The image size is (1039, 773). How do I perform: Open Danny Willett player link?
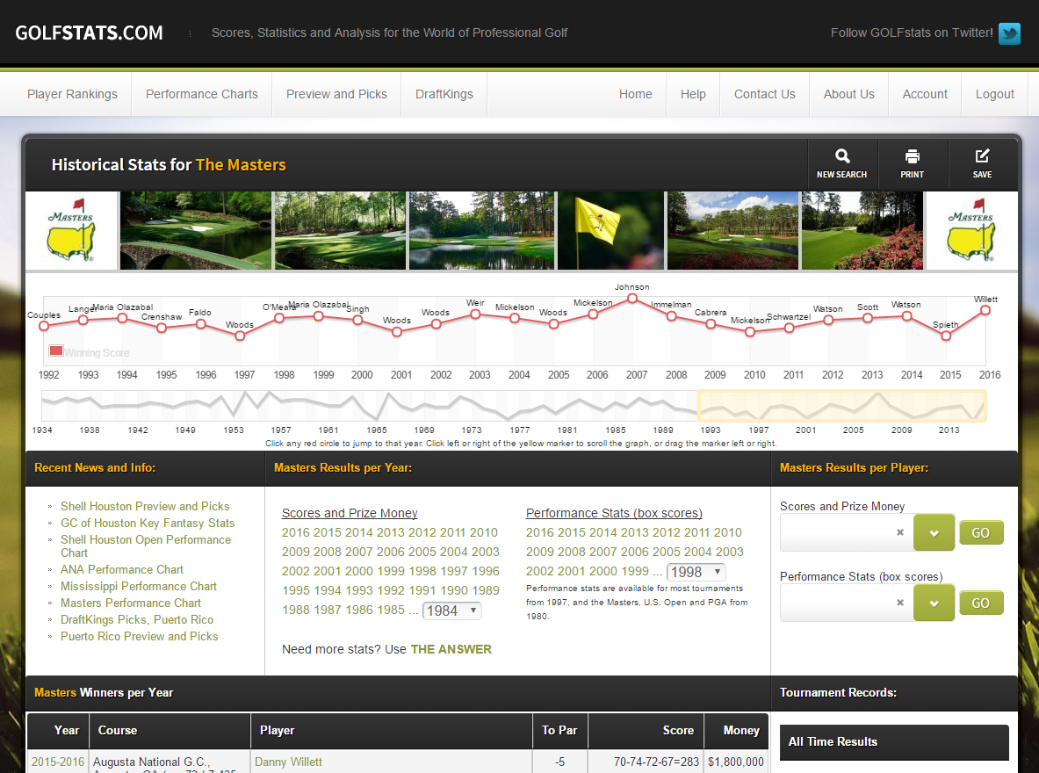[288, 762]
